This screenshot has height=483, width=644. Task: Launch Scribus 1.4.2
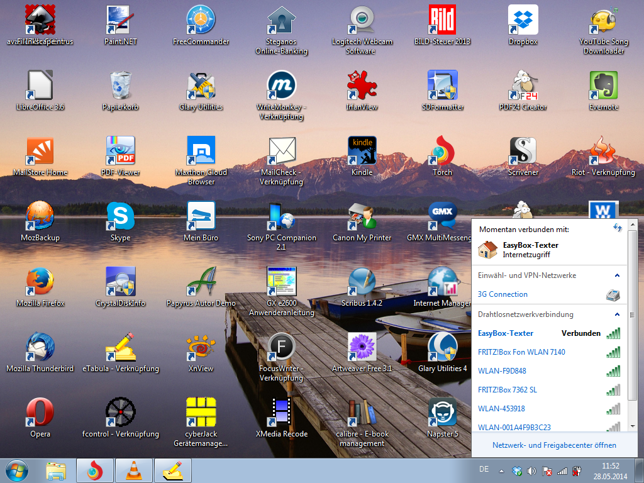coord(362,281)
